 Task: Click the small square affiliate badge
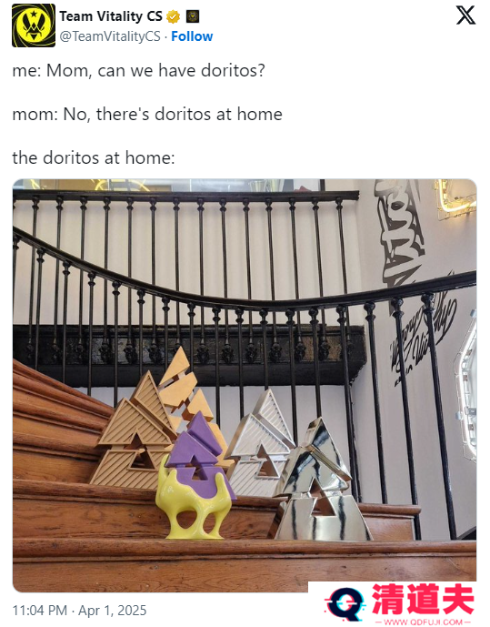tap(193, 16)
